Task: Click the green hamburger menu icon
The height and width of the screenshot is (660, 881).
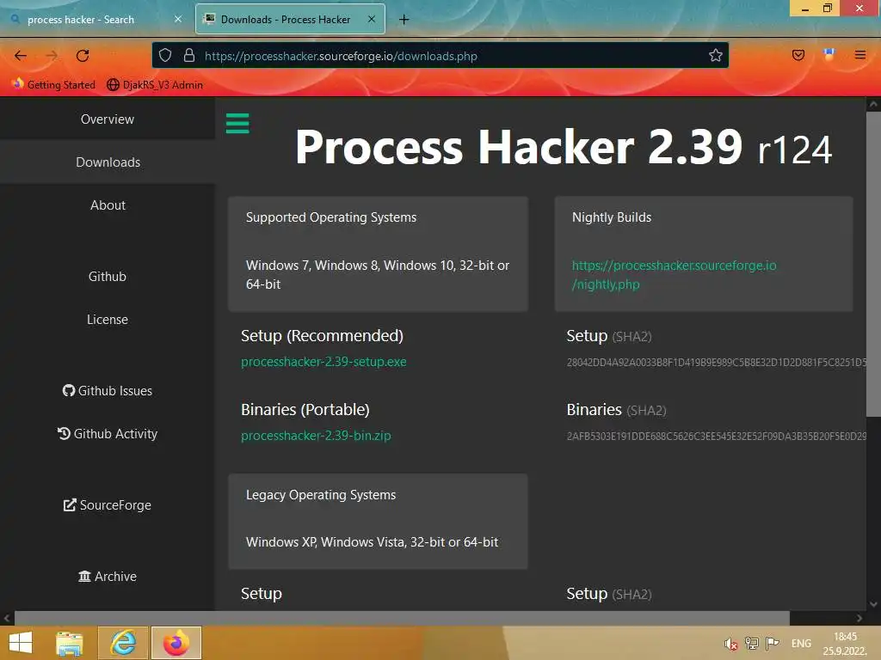Action: pyautogui.click(x=237, y=124)
